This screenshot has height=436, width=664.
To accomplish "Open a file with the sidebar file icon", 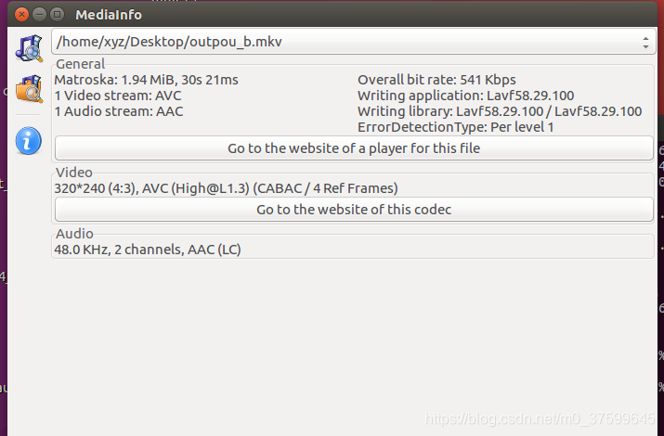I will (29, 48).
